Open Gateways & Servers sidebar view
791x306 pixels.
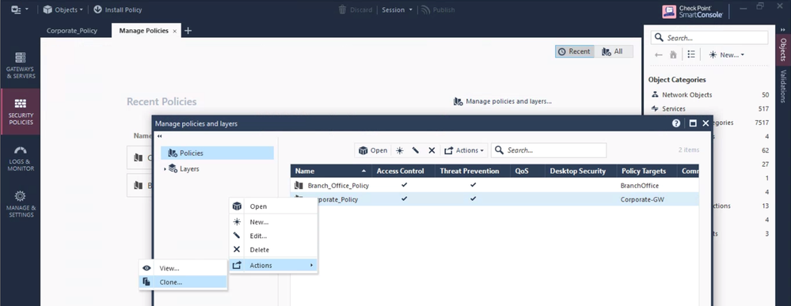pyautogui.click(x=20, y=65)
